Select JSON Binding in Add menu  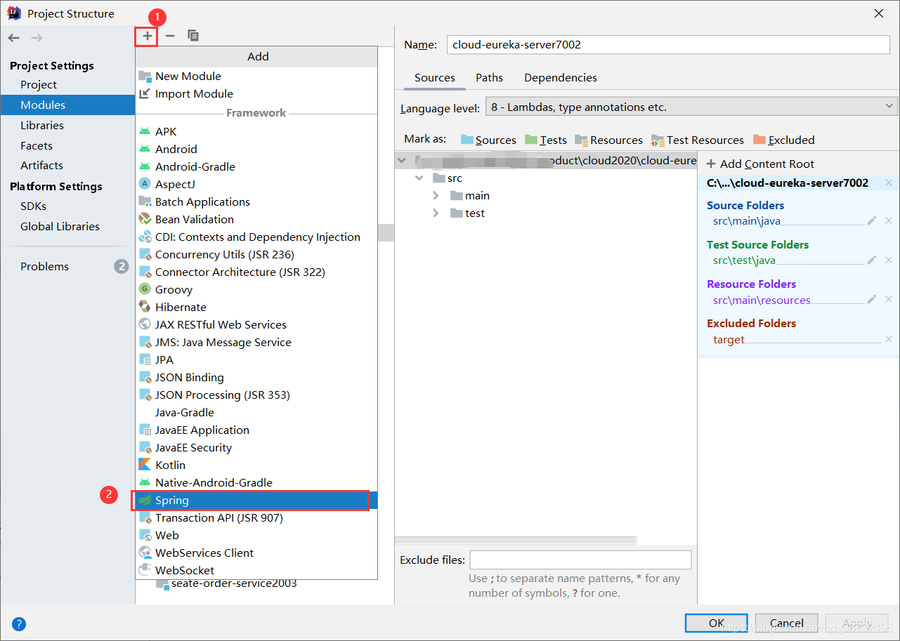coord(256,377)
